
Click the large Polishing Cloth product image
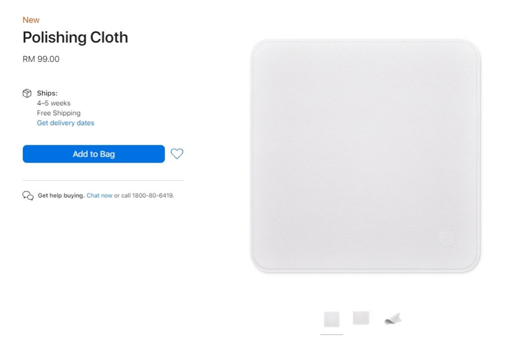[x=365, y=156]
